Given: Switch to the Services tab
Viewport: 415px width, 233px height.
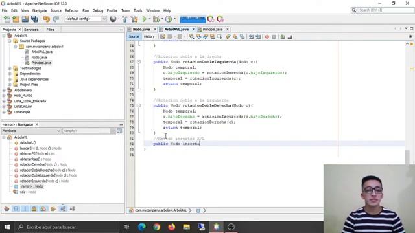Looking at the screenshot, I should tap(31, 30).
